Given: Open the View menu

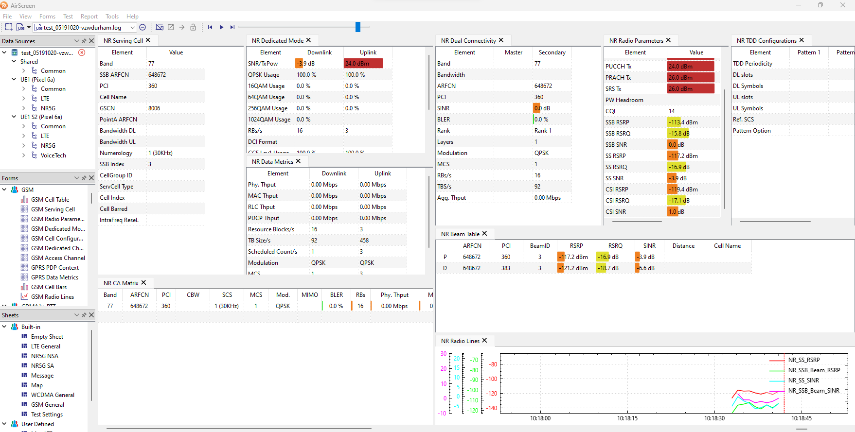Looking at the screenshot, I should click(x=25, y=17).
